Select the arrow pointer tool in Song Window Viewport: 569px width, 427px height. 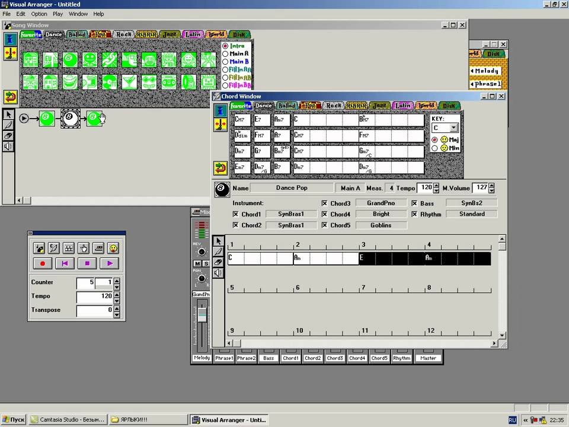pyautogui.click(x=8, y=114)
